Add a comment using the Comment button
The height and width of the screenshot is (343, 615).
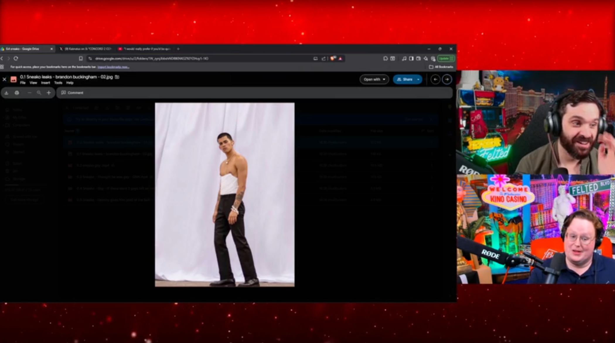coord(72,93)
